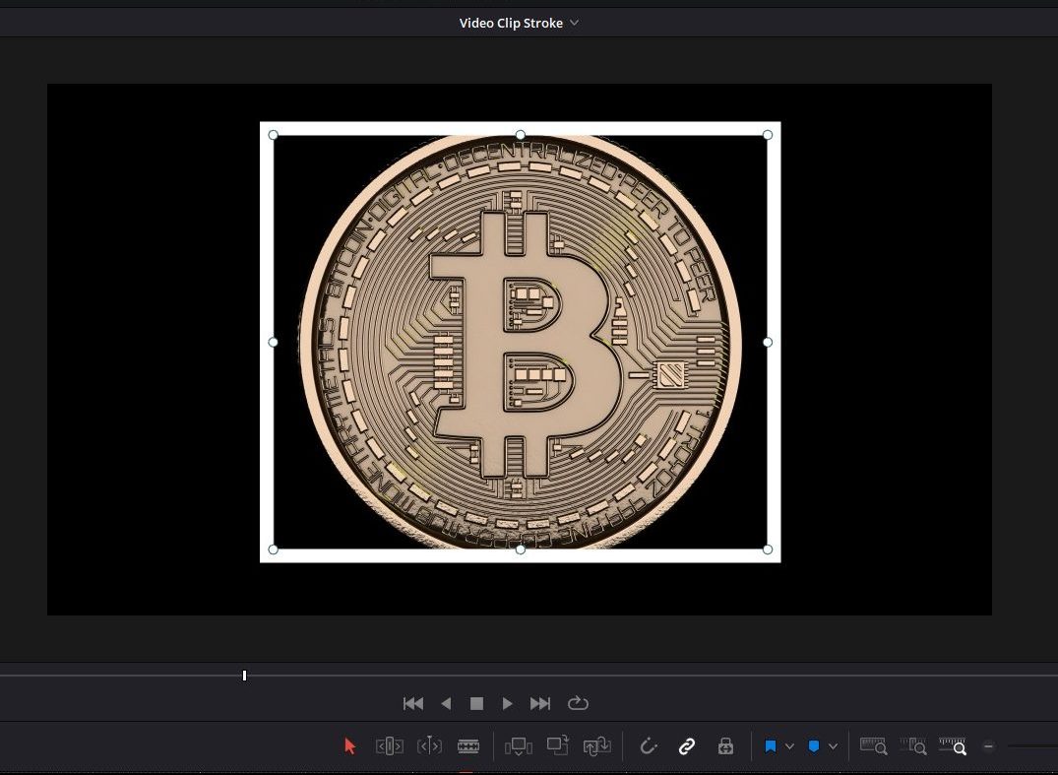Screen dimensions: 1058x775
Task: Toggle linked selection chain icon
Action: point(687,745)
